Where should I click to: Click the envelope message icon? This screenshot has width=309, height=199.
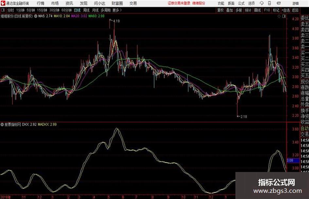point(279,3)
